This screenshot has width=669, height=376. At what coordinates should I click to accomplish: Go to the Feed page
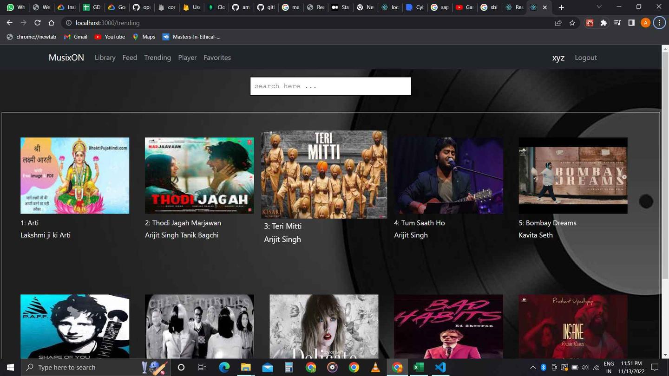(x=130, y=58)
